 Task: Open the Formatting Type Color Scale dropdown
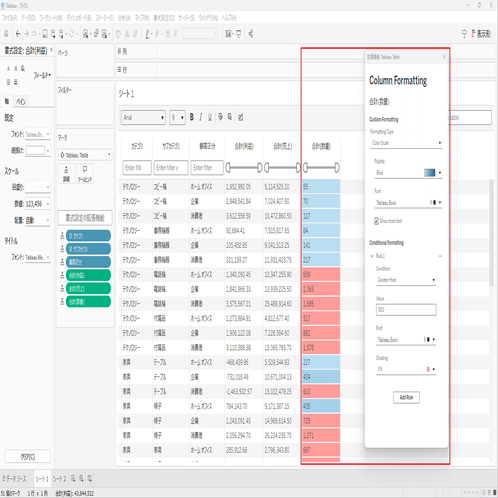point(406,143)
